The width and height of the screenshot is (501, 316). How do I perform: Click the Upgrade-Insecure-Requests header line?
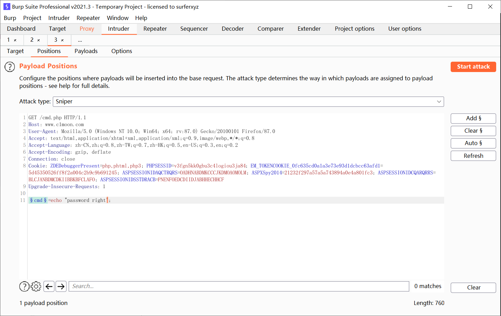67,186
